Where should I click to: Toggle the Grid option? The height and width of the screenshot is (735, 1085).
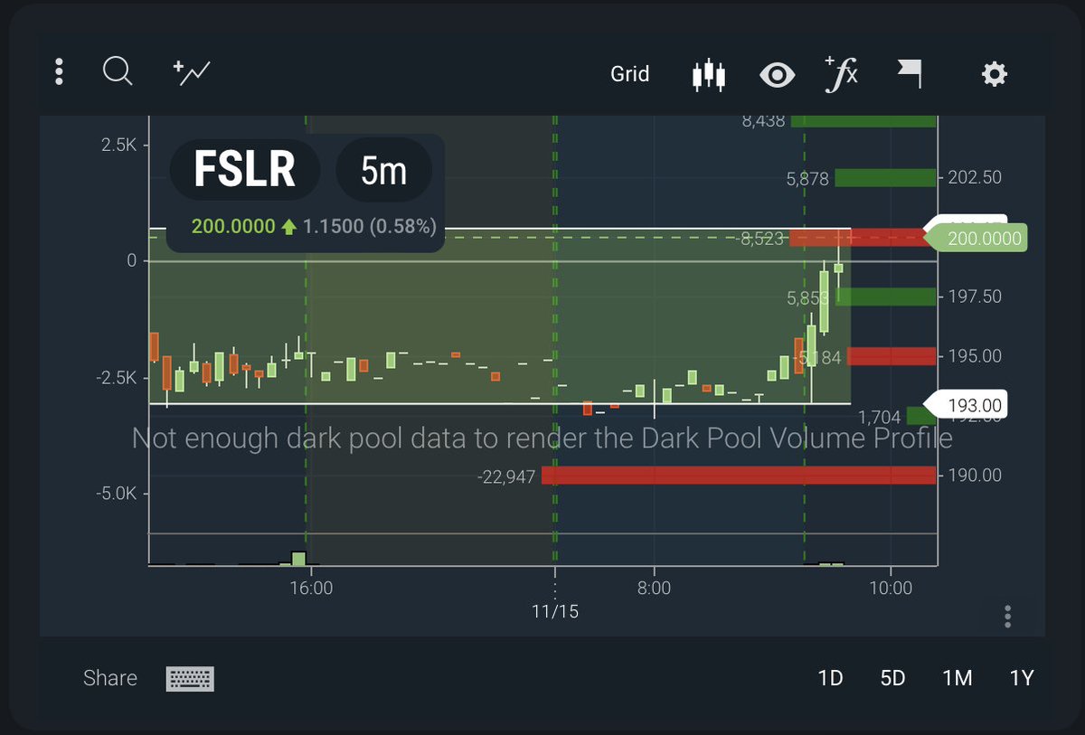tap(630, 74)
